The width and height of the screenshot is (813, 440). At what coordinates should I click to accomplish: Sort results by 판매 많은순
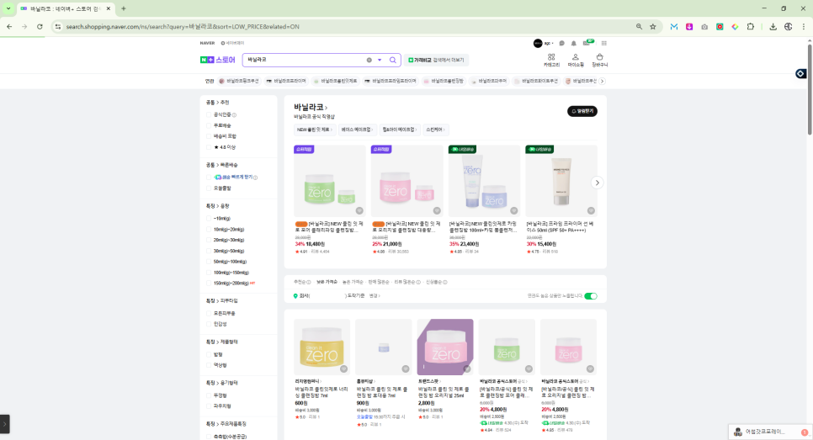point(379,283)
